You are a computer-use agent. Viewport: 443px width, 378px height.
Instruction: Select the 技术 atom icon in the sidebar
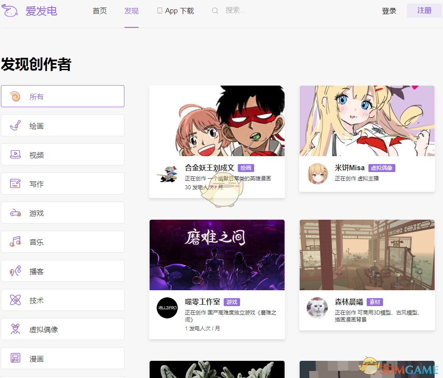(x=15, y=300)
